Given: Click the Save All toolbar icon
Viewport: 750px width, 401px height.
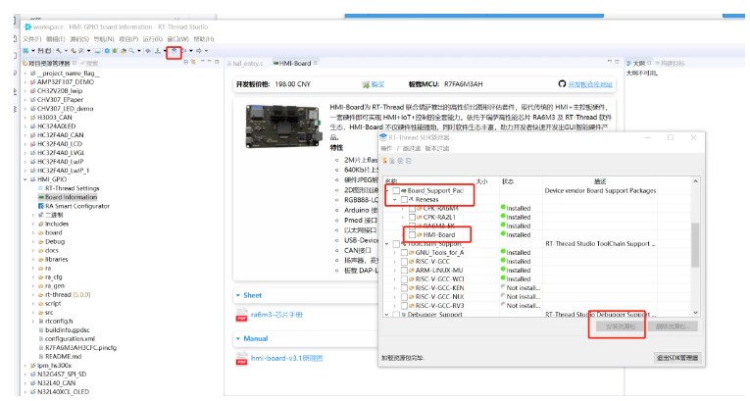Looking at the screenshot, I should 48,51.
